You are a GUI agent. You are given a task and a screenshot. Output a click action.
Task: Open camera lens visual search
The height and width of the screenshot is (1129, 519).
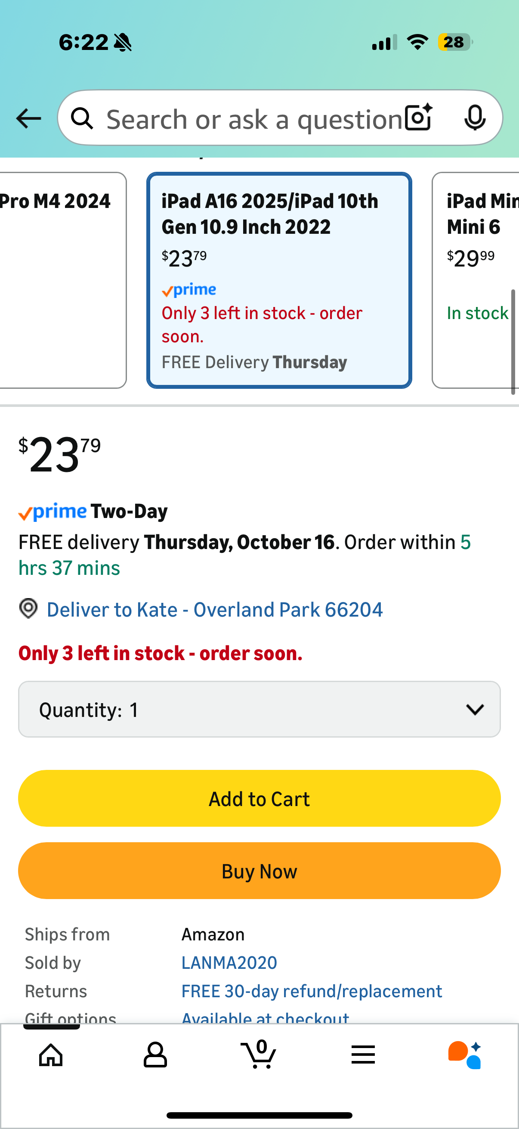pos(418,118)
